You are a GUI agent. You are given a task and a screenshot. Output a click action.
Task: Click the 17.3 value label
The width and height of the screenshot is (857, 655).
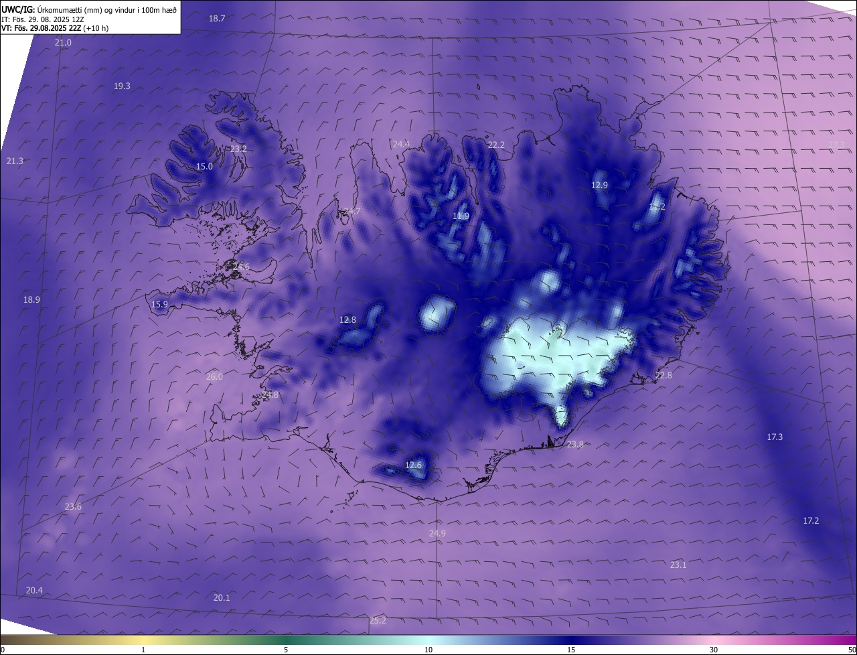pos(775,437)
